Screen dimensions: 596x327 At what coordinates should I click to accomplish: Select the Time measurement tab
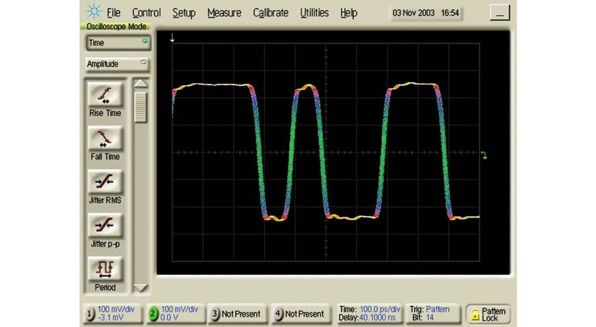118,43
